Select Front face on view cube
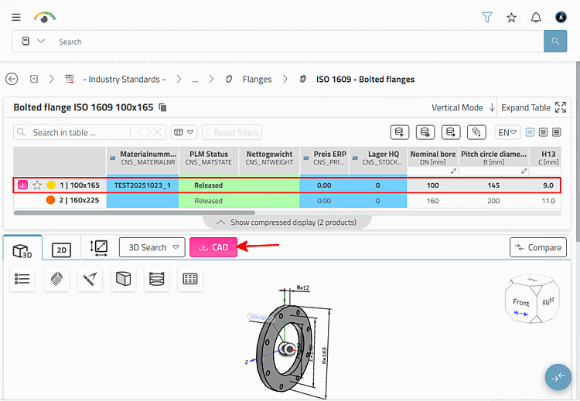This screenshot has height=401, width=580. [520, 302]
